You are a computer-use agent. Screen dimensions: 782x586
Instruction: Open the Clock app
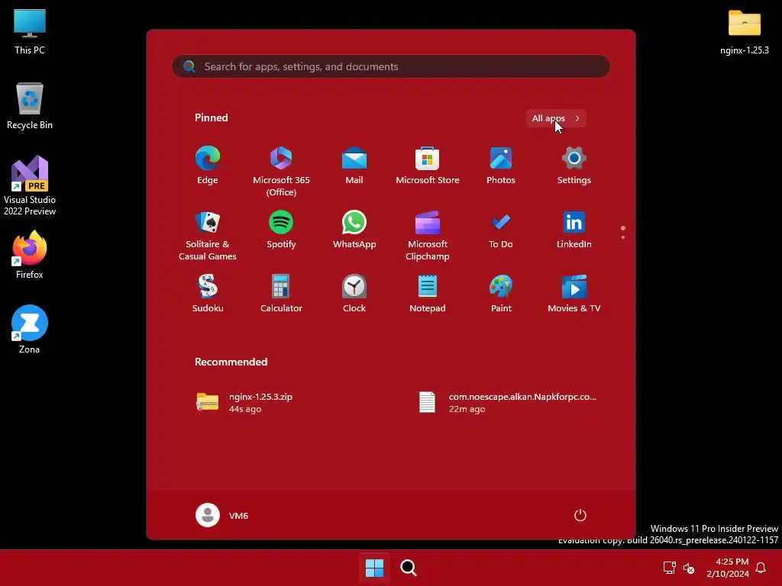click(354, 294)
